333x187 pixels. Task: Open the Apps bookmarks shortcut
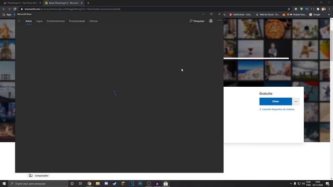point(7,15)
